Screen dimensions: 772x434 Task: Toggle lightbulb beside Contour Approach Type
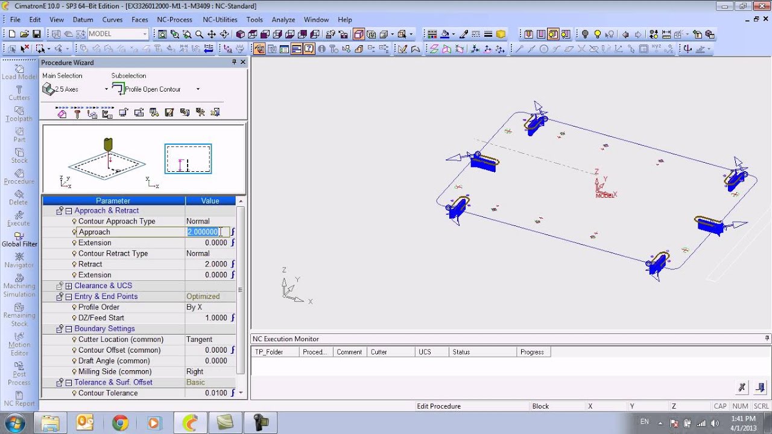74,222
